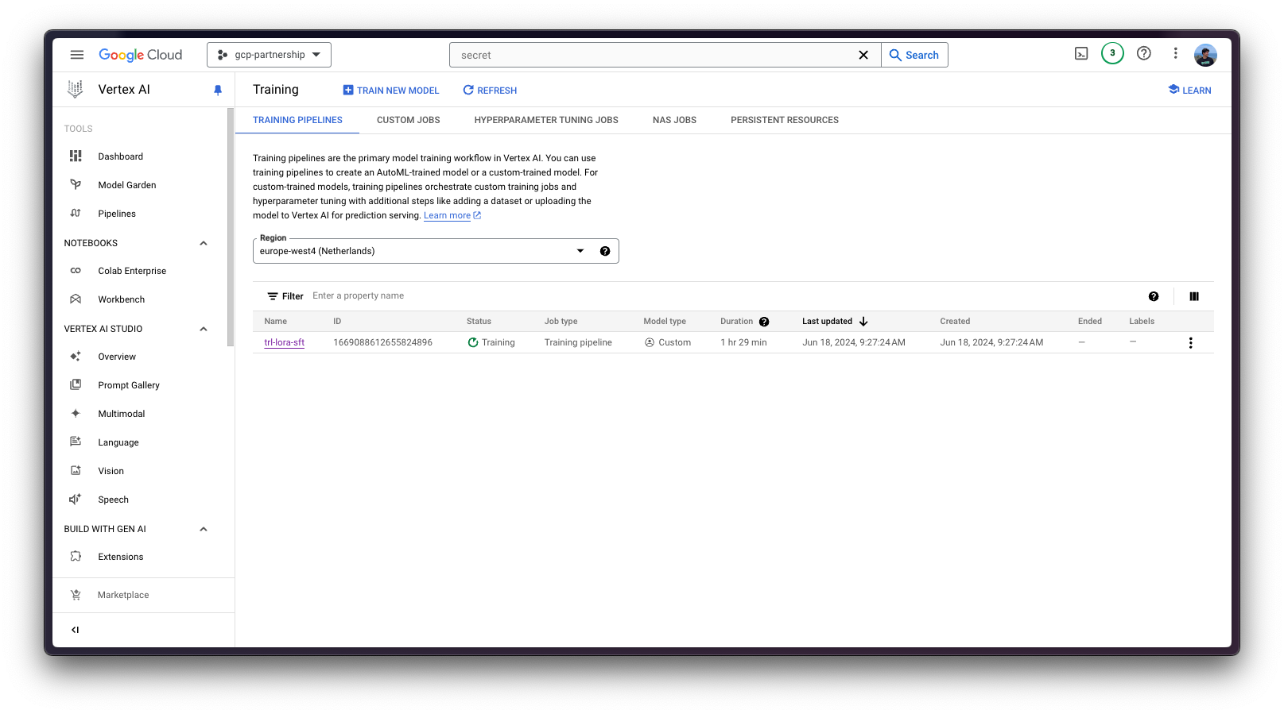Click the Google Cloud logo
This screenshot has width=1284, height=714.
[x=141, y=55]
